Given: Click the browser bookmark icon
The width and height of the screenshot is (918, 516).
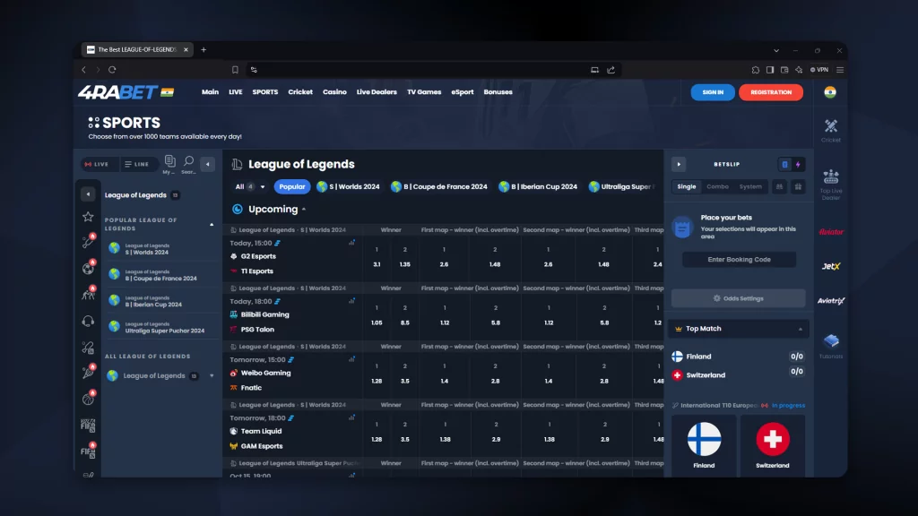Looking at the screenshot, I should coord(235,70).
